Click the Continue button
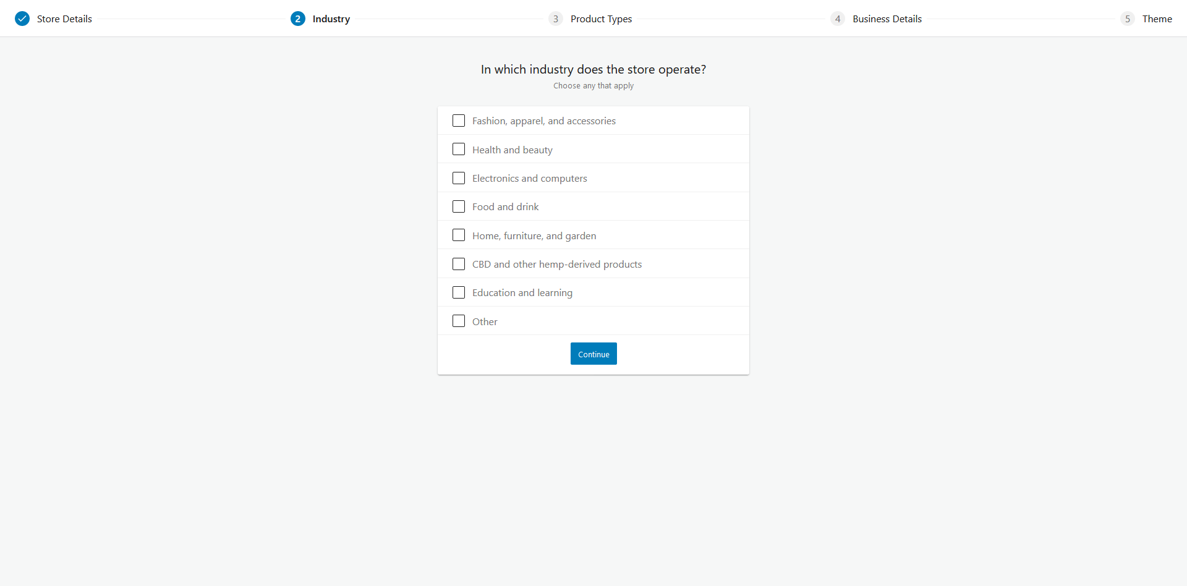The height and width of the screenshot is (586, 1187). [x=593, y=354]
